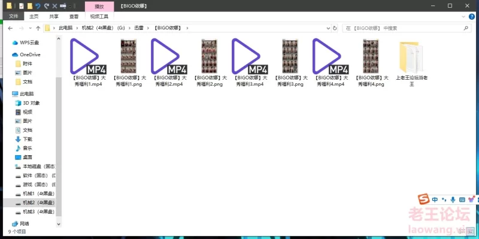The height and width of the screenshot is (239, 479).
Task: Select the 大秀福利3.png image thumbnail
Action: click(290, 63)
